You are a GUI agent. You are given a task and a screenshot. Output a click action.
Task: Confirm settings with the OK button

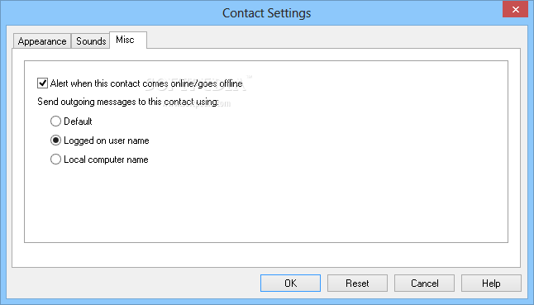[290, 284]
